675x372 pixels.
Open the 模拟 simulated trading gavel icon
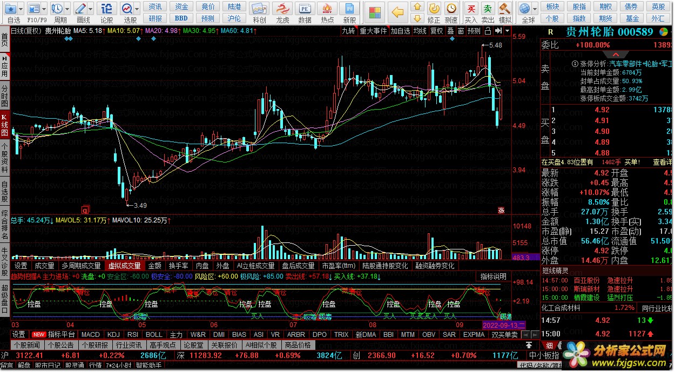click(505, 8)
